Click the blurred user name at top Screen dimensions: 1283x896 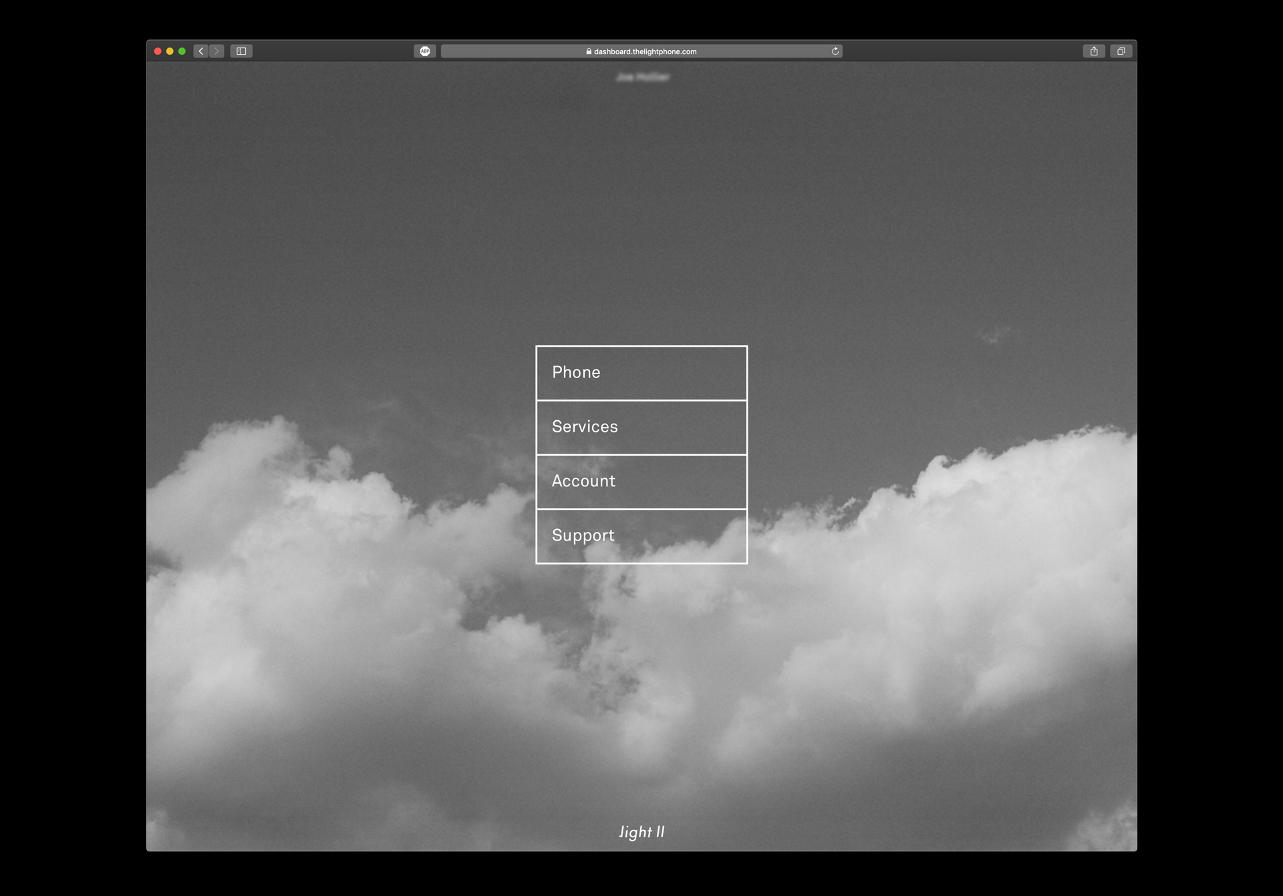pos(643,78)
